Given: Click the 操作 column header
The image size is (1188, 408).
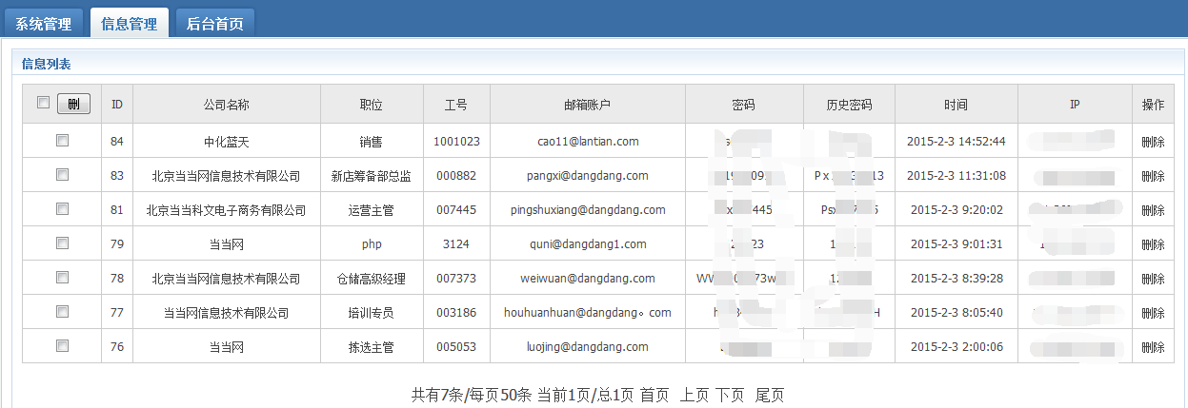Looking at the screenshot, I should click(1153, 105).
